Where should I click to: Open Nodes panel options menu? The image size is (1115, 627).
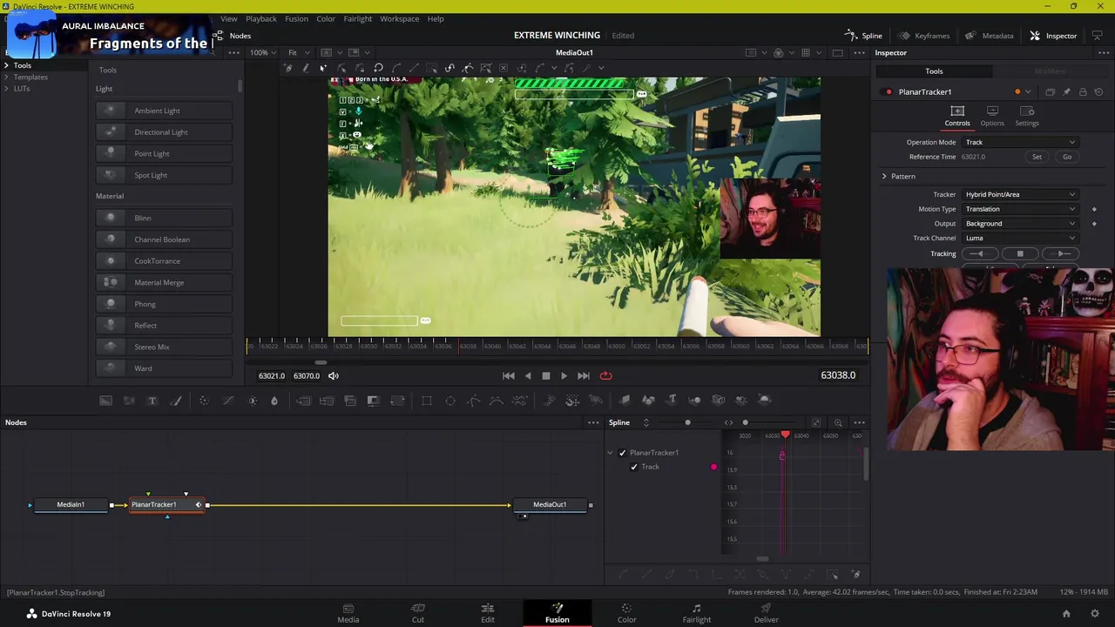click(x=593, y=422)
